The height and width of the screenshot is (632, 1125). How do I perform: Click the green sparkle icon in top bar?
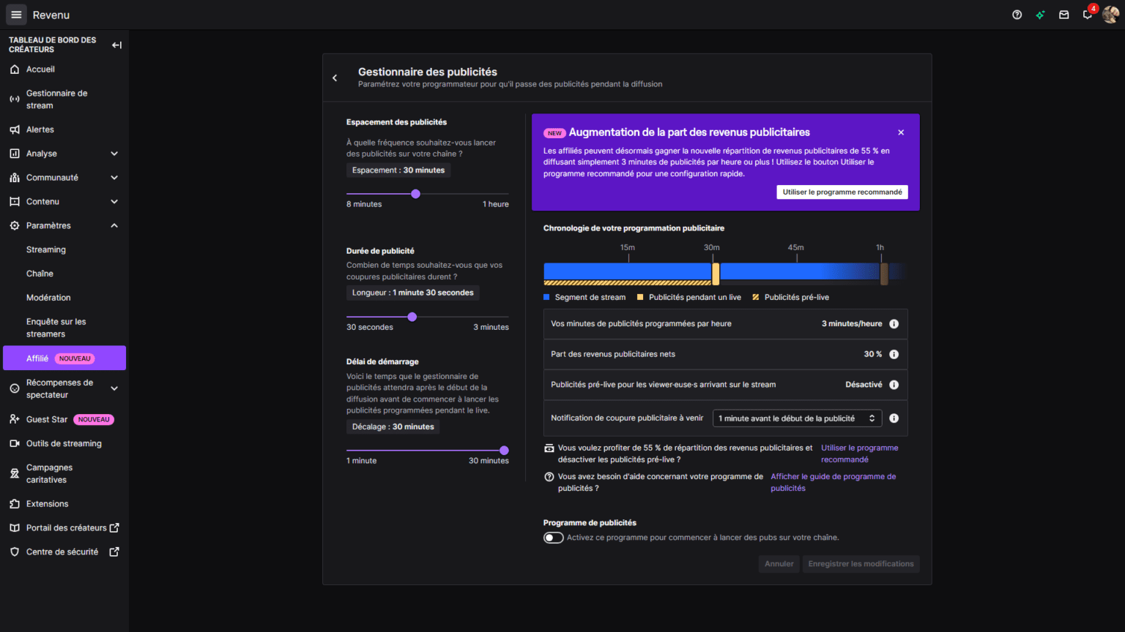(1040, 15)
